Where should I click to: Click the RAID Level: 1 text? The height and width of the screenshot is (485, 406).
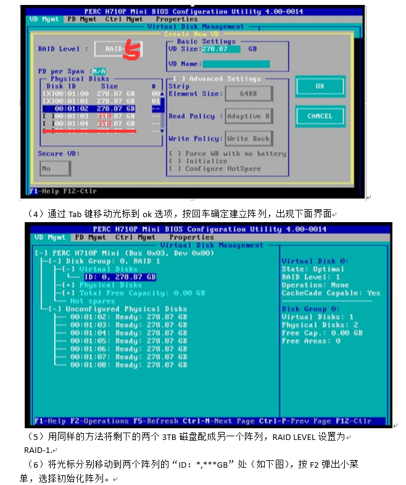pos(311,277)
